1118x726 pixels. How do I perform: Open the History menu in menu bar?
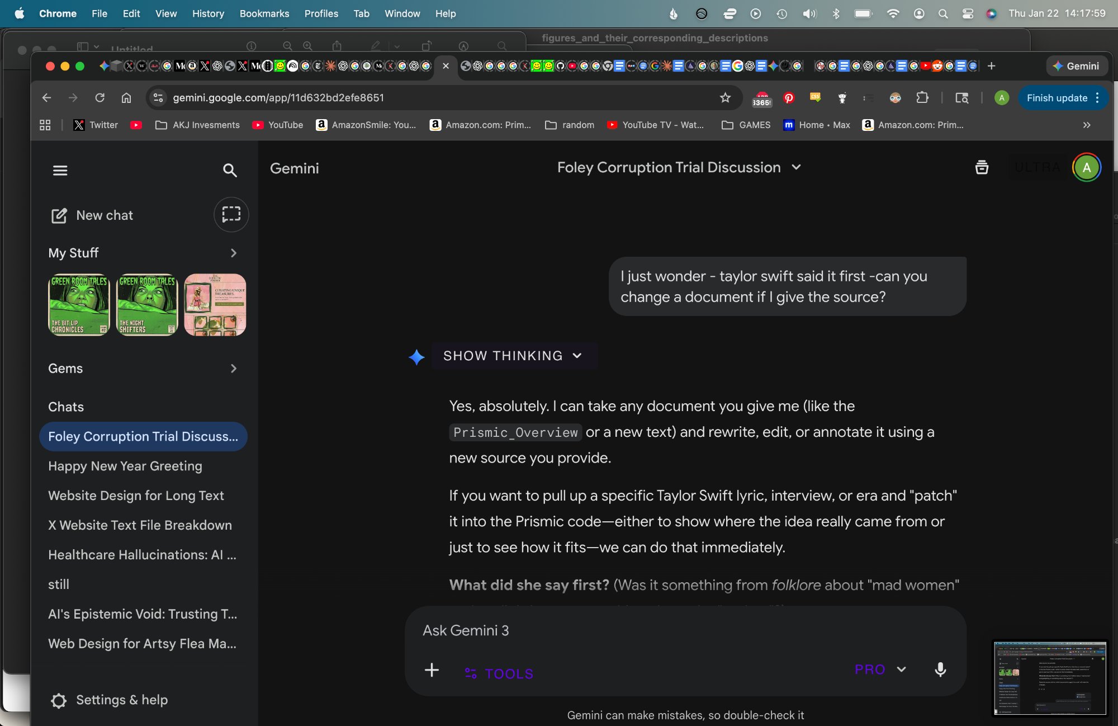coord(208,13)
